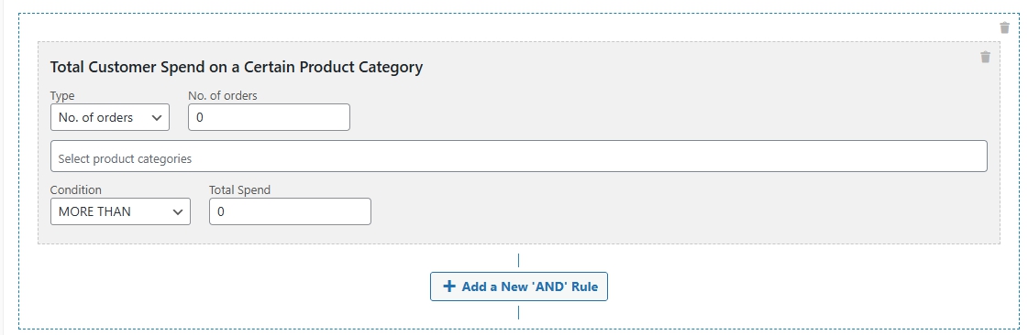Click the plus icon on the 'AND' Rule button

click(x=449, y=286)
